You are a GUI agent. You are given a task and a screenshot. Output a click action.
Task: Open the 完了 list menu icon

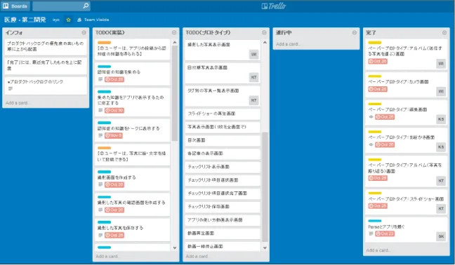(x=444, y=33)
